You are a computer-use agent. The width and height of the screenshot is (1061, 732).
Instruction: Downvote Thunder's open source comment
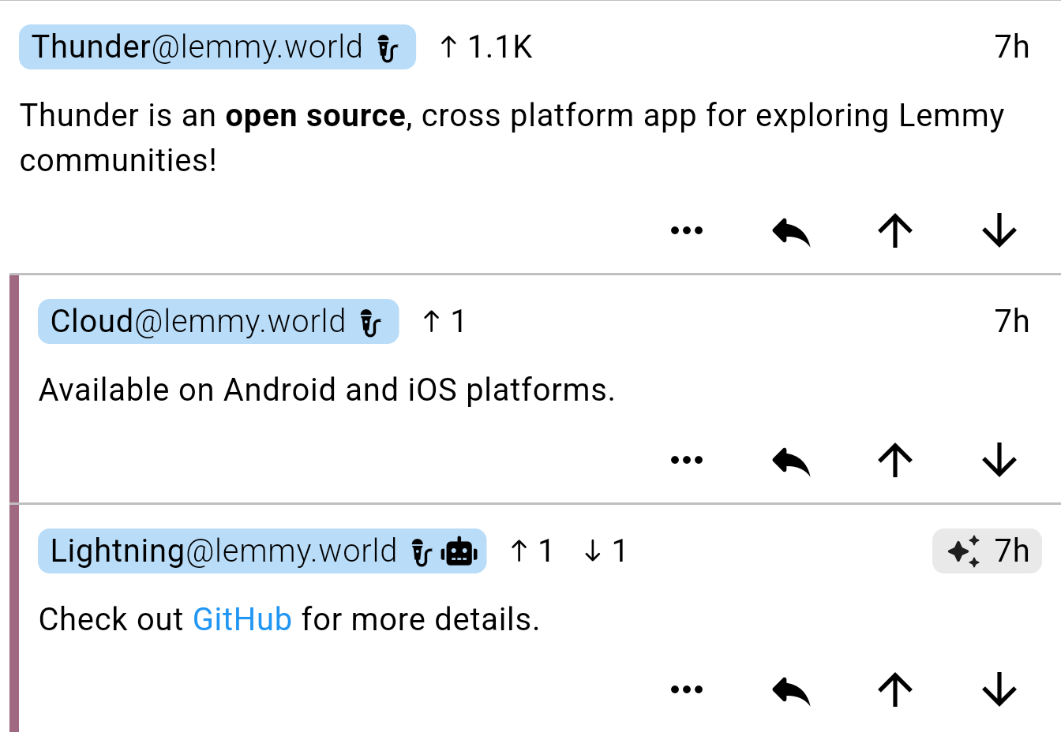[999, 231]
